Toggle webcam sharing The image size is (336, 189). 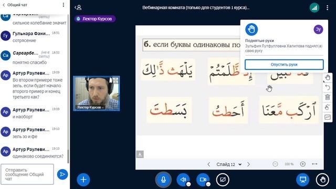tap(203, 180)
